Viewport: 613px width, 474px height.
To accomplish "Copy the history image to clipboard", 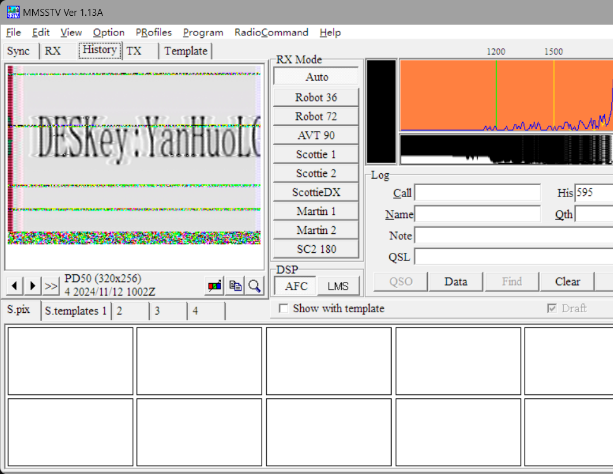I will 235,286.
